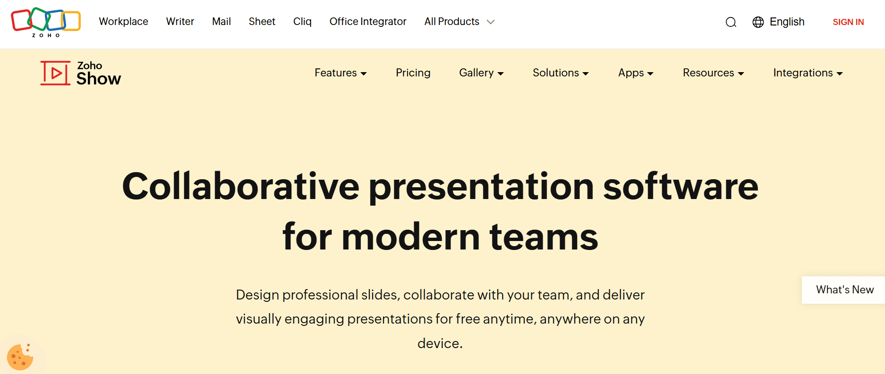Click the Zoho logo

coord(46,22)
